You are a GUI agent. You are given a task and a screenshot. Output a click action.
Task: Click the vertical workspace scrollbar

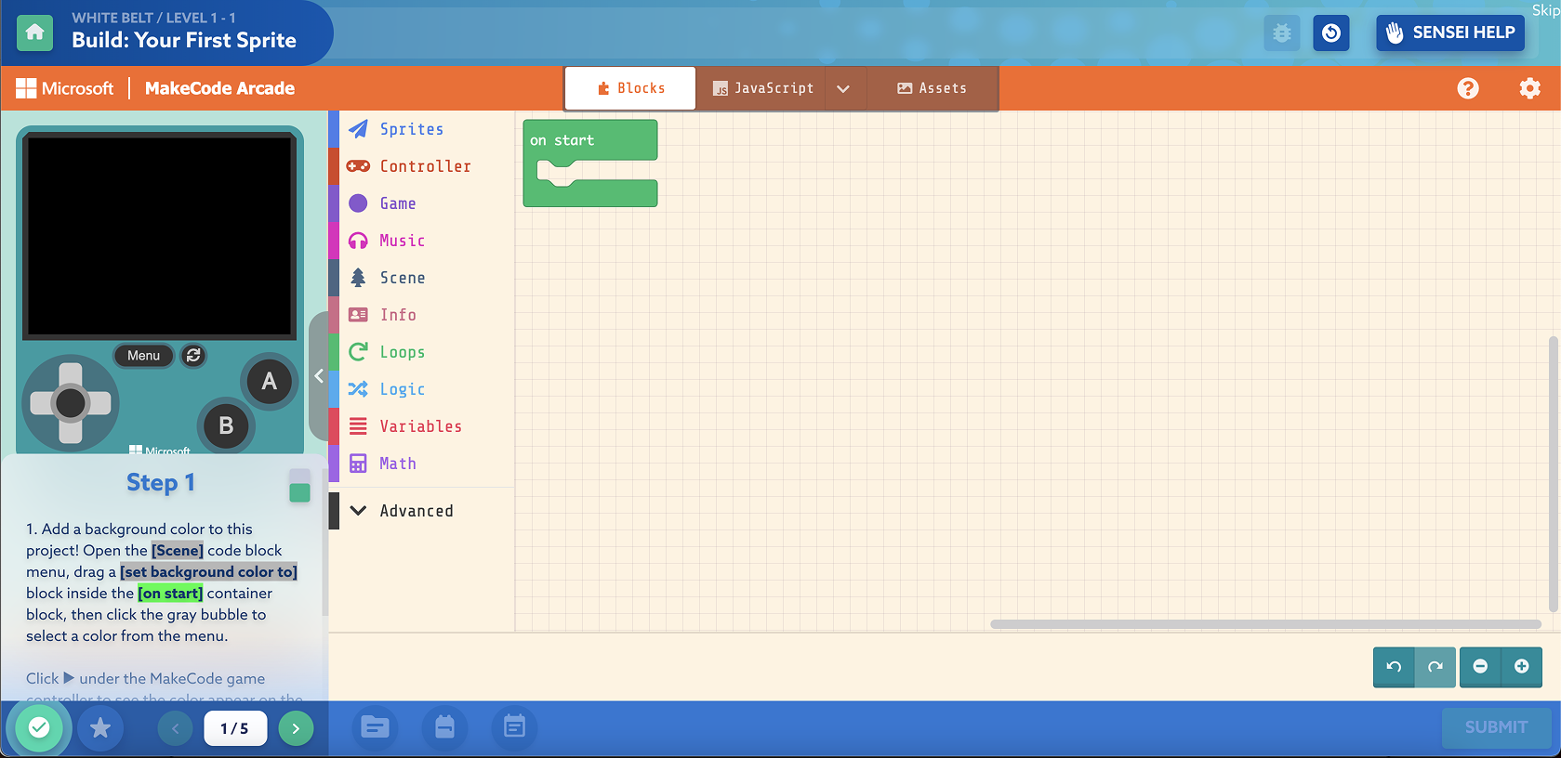coord(1553,474)
